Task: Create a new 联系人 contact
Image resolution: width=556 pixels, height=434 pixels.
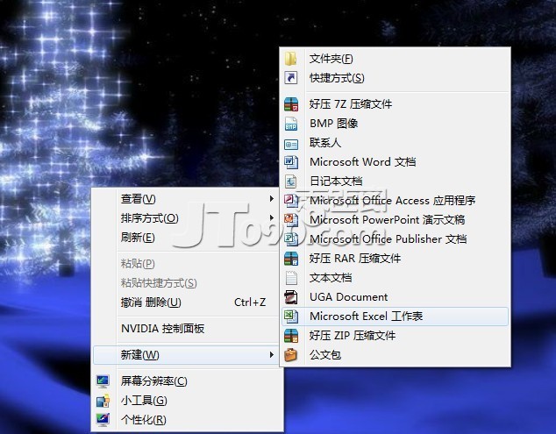Action: (395, 143)
